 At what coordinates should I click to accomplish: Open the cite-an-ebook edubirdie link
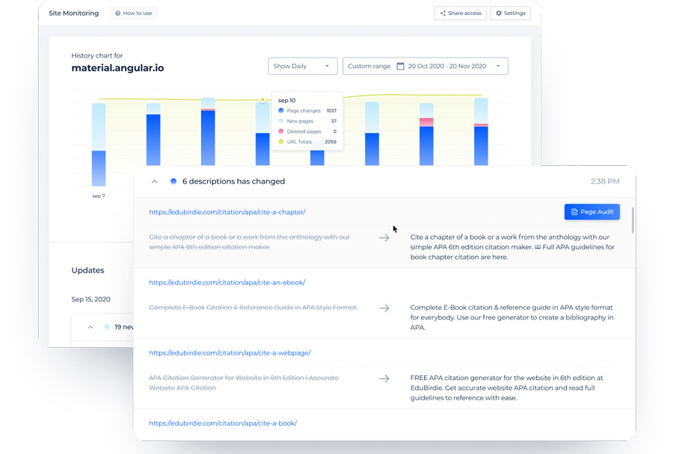(227, 282)
